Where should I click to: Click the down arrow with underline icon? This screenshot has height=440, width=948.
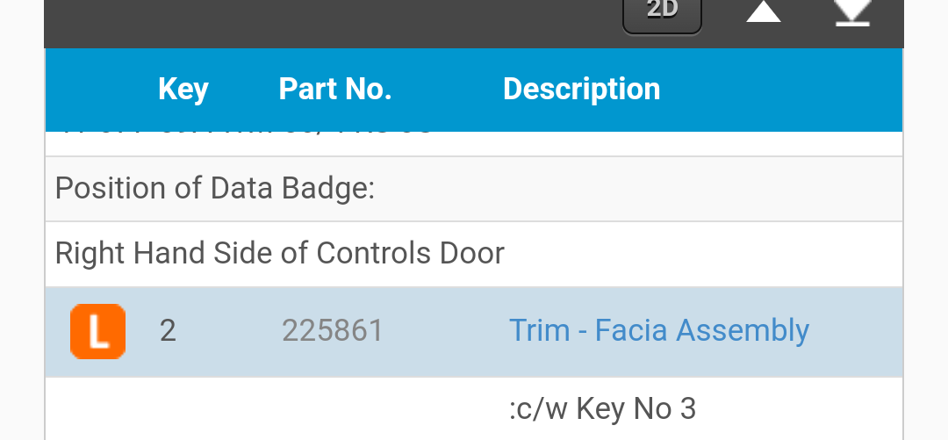851,13
